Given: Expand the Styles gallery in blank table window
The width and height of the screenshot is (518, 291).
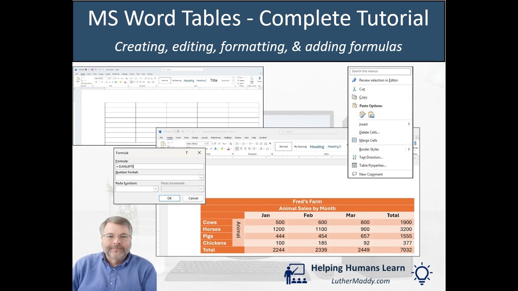Looking at the screenshot, I should pos(234,80).
